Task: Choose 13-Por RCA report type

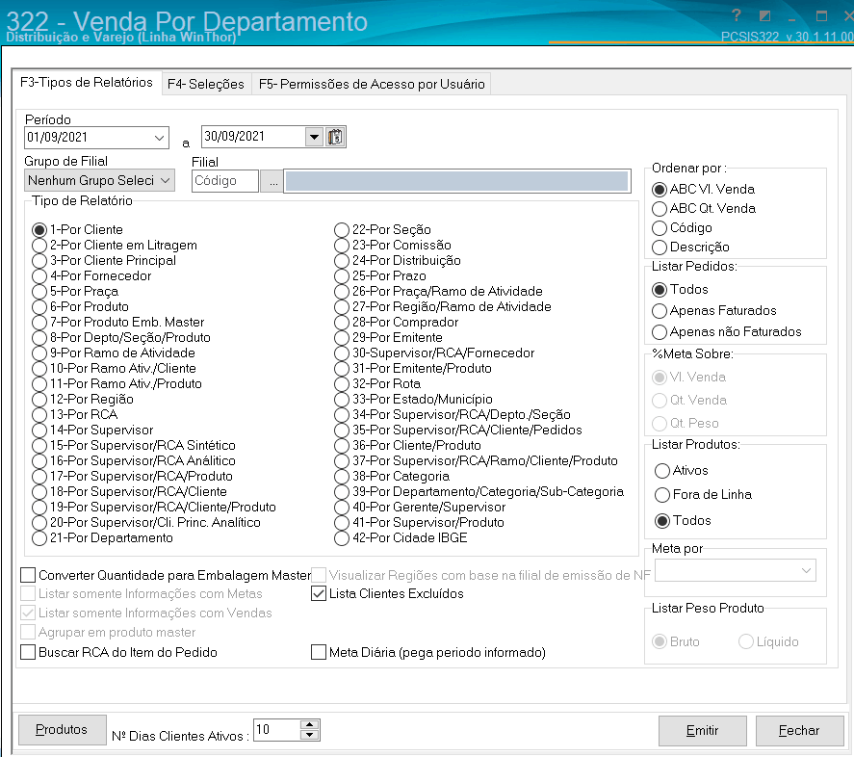Action: point(39,415)
